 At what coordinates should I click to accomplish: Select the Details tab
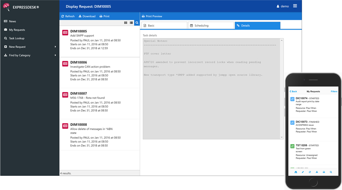258,26
